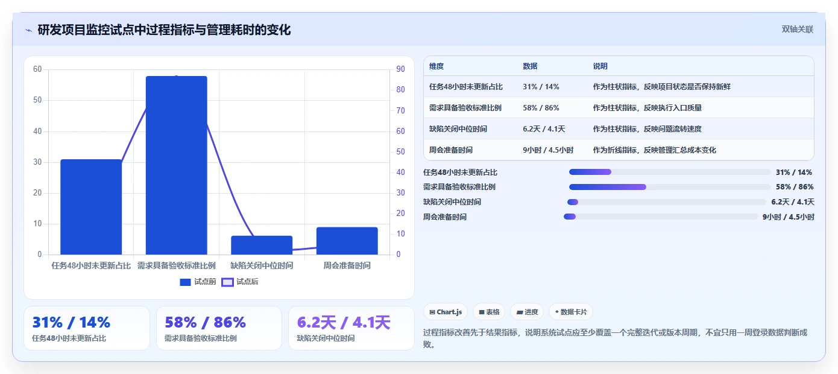Image resolution: width=838 pixels, height=374 pixels.
Task: Click the progress bar for 缺陷关闭中位时间
Action: (x=667, y=202)
